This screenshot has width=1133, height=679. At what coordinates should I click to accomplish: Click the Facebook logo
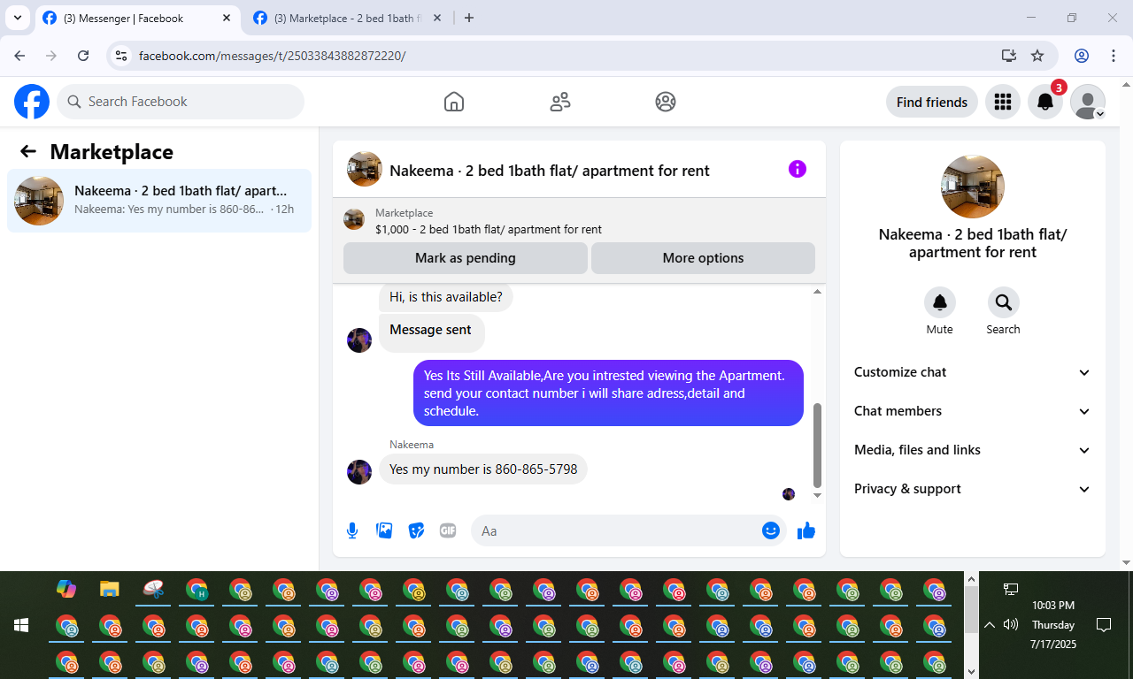point(32,102)
